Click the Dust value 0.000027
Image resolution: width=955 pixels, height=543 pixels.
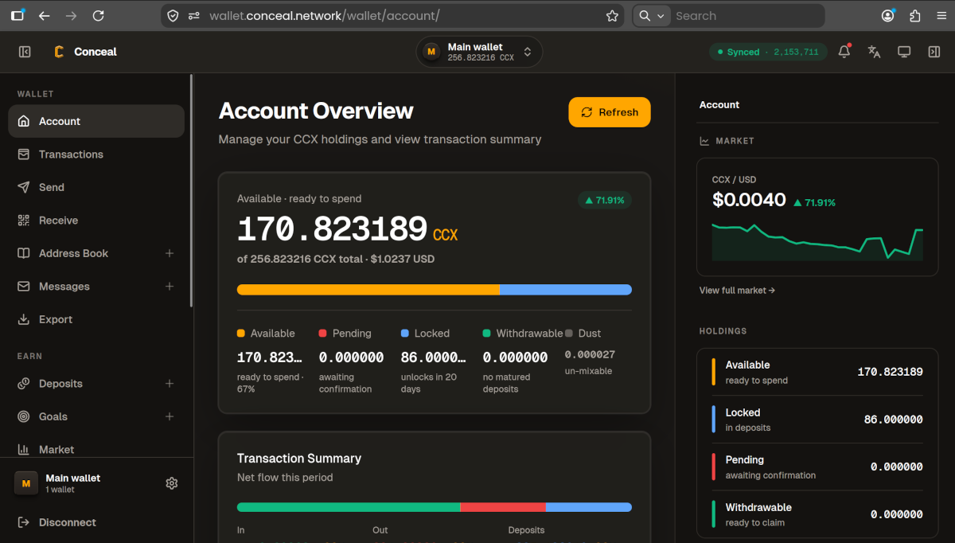pyautogui.click(x=590, y=354)
